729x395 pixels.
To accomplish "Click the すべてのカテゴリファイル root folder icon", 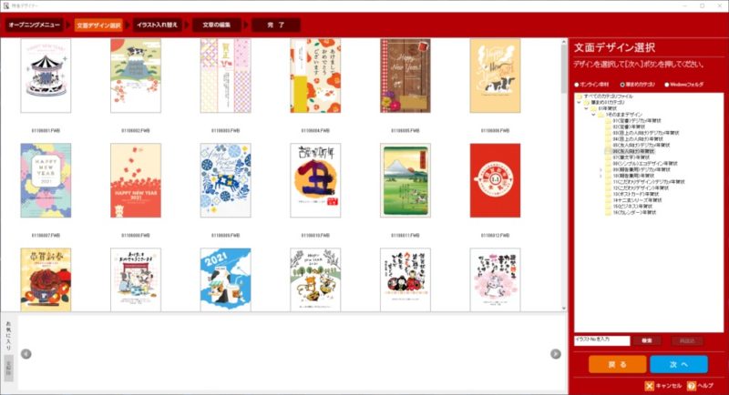I will click(x=580, y=96).
